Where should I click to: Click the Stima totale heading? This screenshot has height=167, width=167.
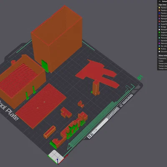pos(163,56)
